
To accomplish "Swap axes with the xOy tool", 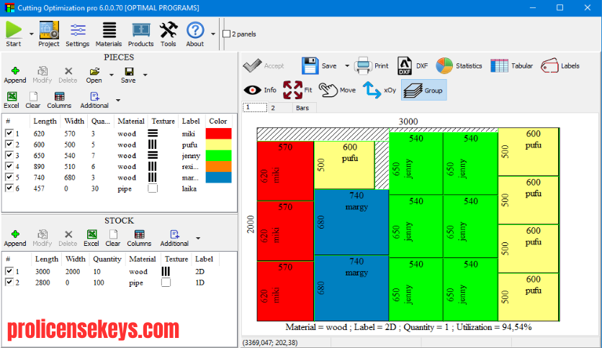I will pyautogui.click(x=379, y=90).
